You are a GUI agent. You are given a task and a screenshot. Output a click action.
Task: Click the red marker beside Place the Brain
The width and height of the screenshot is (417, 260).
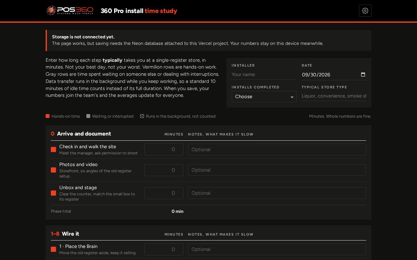tap(53, 249)
